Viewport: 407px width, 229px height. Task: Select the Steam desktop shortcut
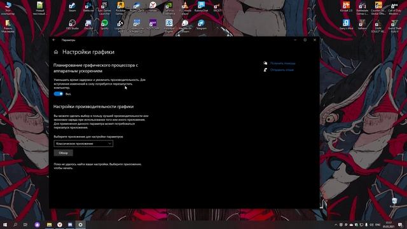(x=72, y=7)
